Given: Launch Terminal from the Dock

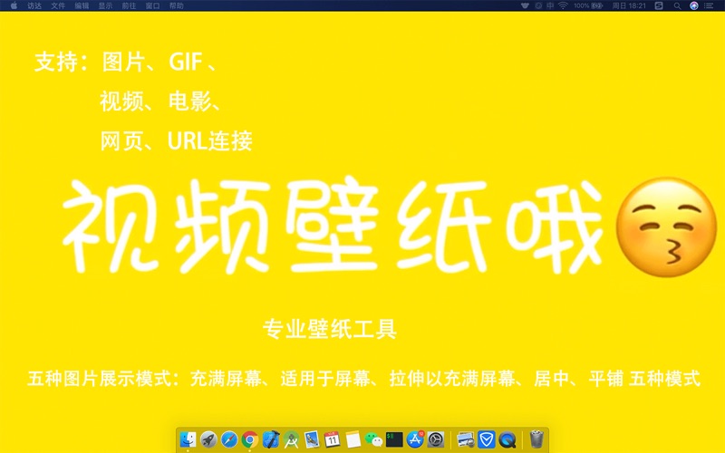Looking at the screenshot, I should pyautogui.click(x=394, y=439).
